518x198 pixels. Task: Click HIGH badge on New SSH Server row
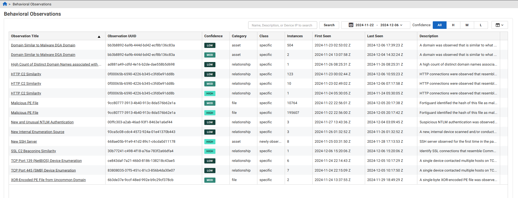coord(210,142)
